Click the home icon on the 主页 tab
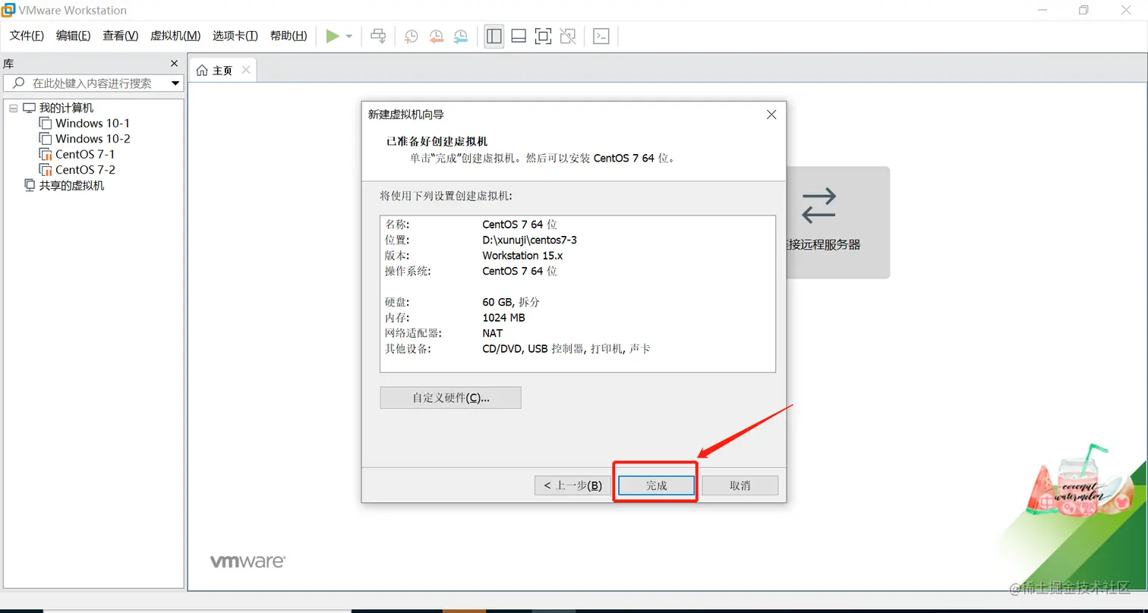The width and height of the screenshot is (1148, 613). 202,71
